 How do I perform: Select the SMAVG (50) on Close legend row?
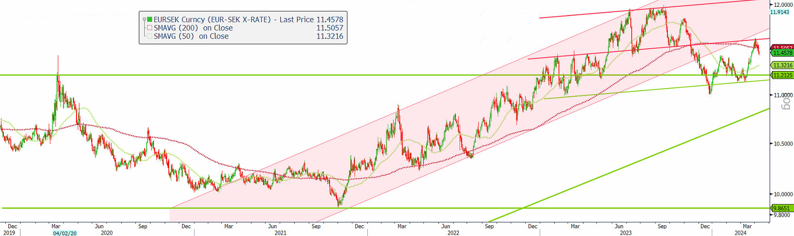tap(191, 36)
